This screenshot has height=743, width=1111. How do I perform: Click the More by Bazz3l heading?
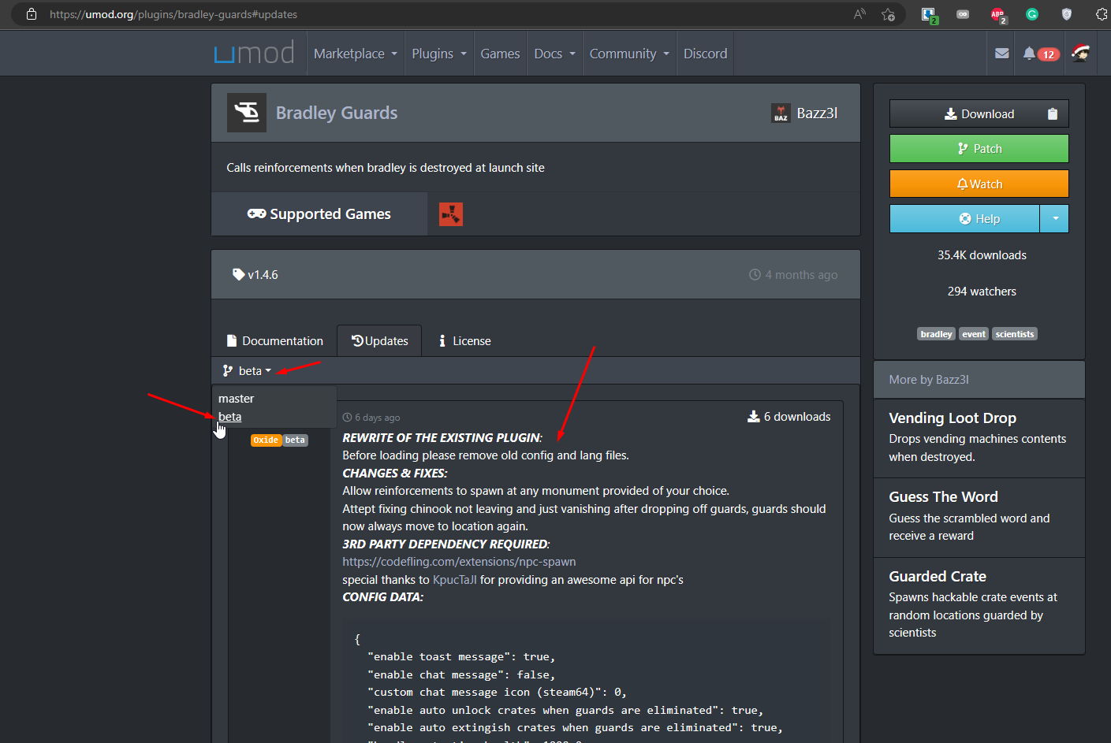tap(929, 380)
